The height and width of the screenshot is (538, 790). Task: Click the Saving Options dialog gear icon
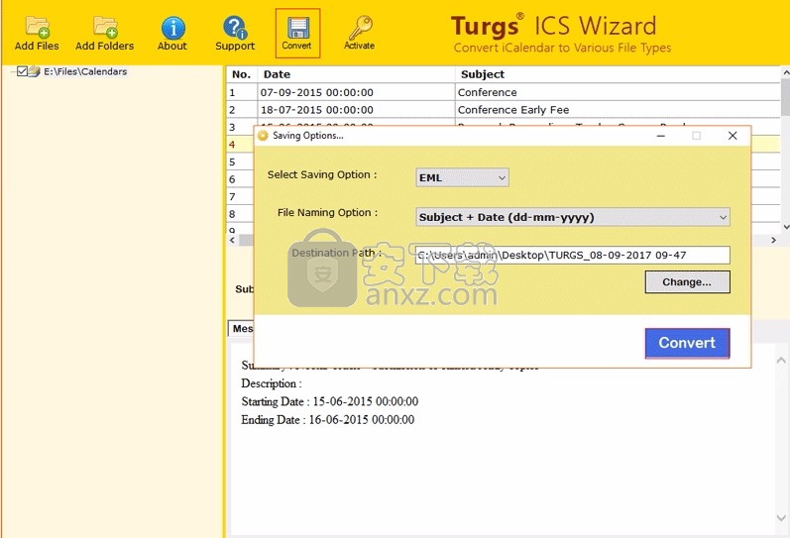tap(263, 136)
